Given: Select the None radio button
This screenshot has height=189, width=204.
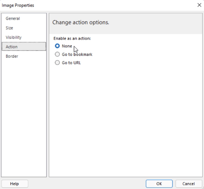Looking at the screenshot, I should (57, 46).
